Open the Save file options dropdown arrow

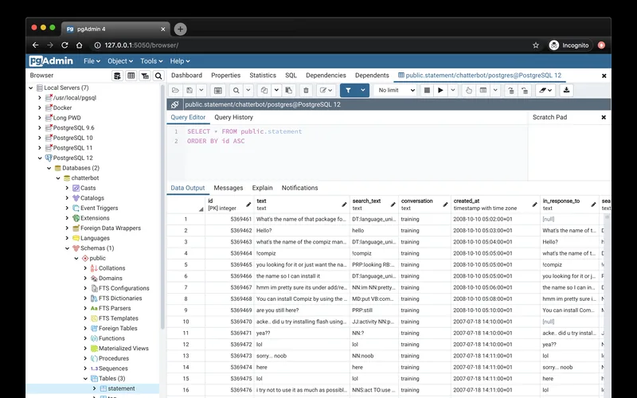click(201, 90)
